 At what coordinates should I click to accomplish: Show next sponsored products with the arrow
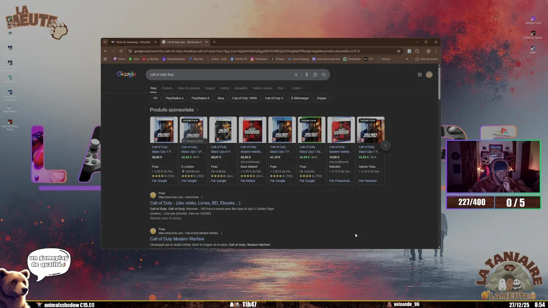[385, 145]
